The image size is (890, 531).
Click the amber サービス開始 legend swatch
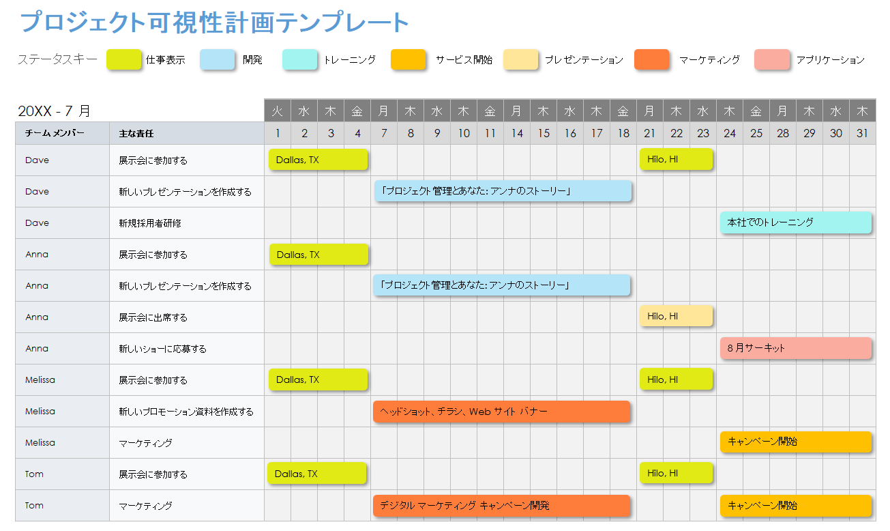click(x=409, y=59)
